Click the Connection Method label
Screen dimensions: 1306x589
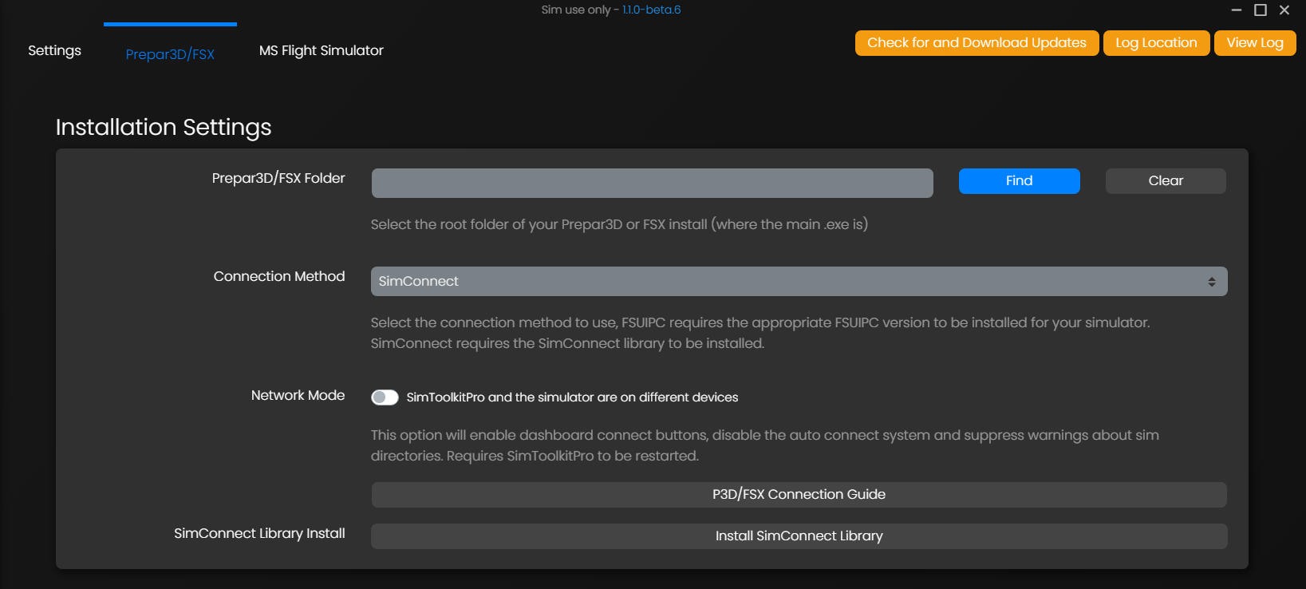(x=279, y=276)
